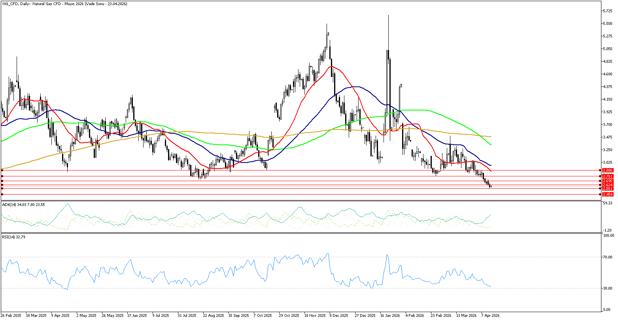This screenshot has width=618, height=320.
Task: Click the 30.00 RSI scale value
Action: [x=607, y=288]
